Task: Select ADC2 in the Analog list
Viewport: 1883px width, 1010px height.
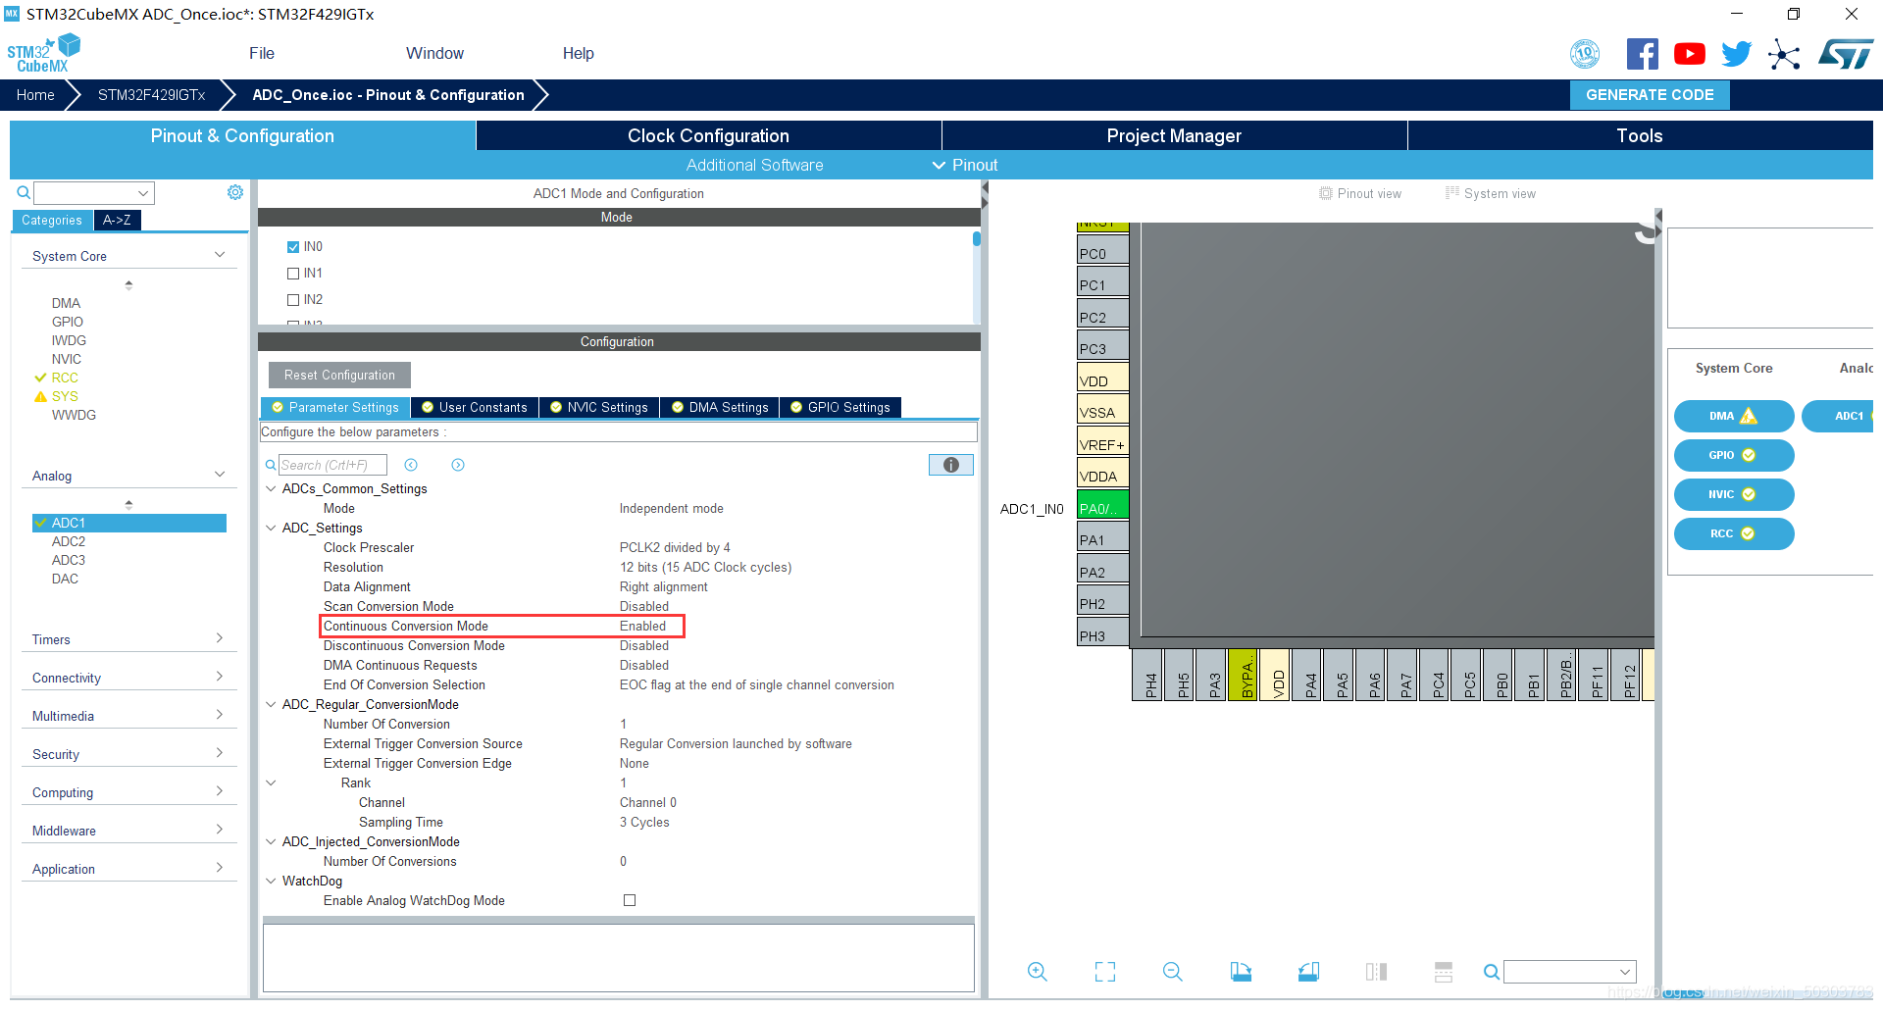Action: 69,541
